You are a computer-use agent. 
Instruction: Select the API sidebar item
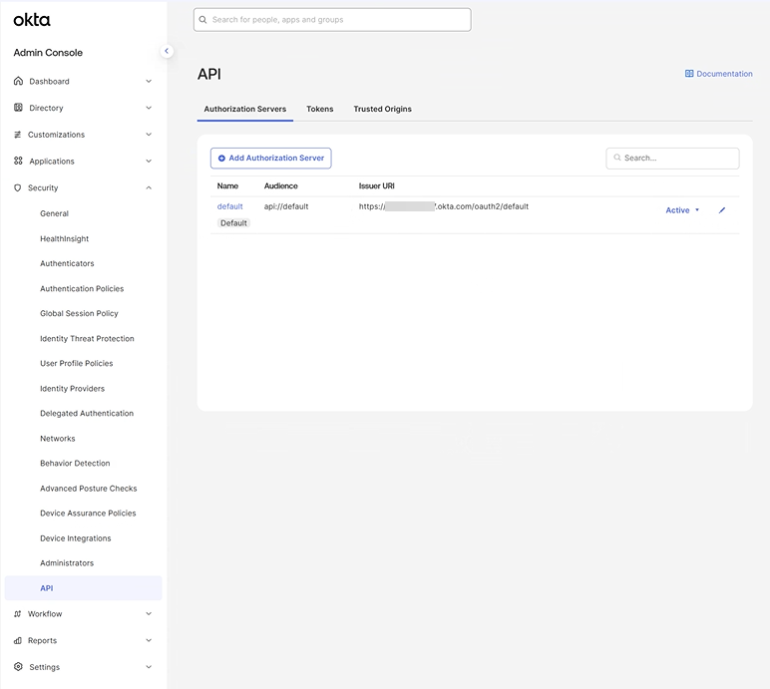[x=83, y=588]
